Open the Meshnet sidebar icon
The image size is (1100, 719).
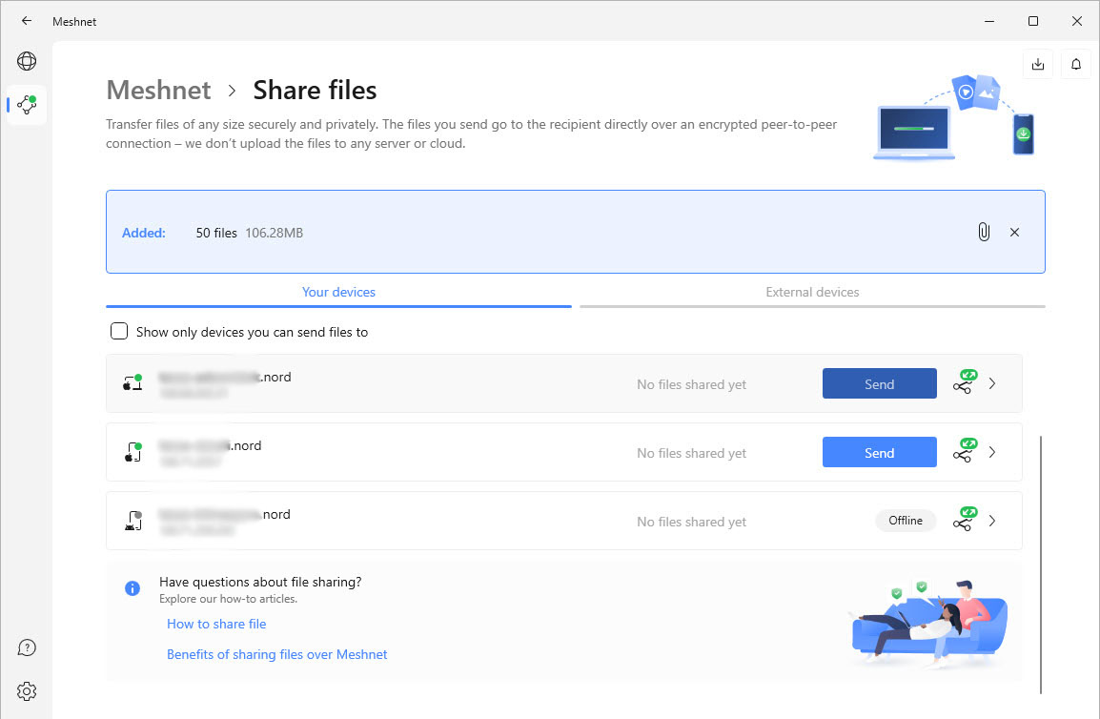coord(27,104)
